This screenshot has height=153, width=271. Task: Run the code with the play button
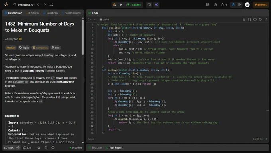[x=121, y=5]
